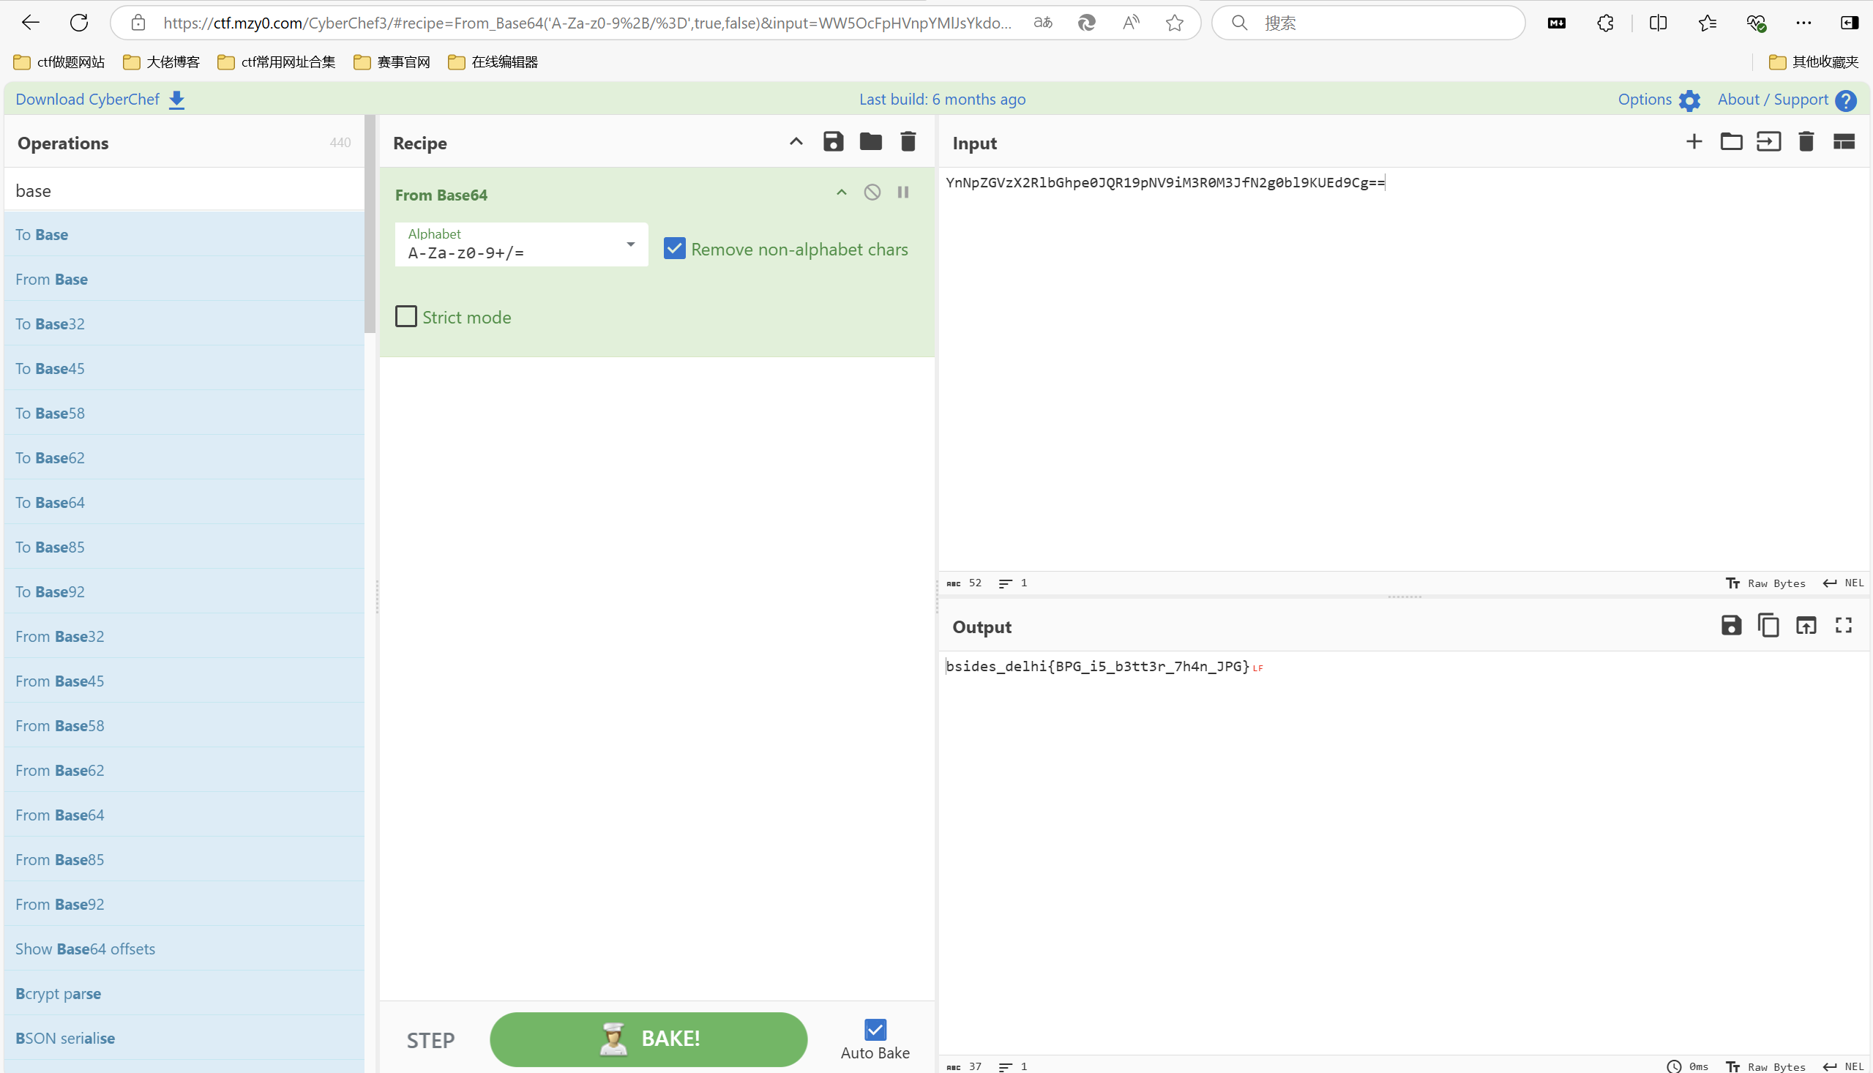Add a new input tab
Viewport: 1873px width, 1073px height.
click(1694, 141)
